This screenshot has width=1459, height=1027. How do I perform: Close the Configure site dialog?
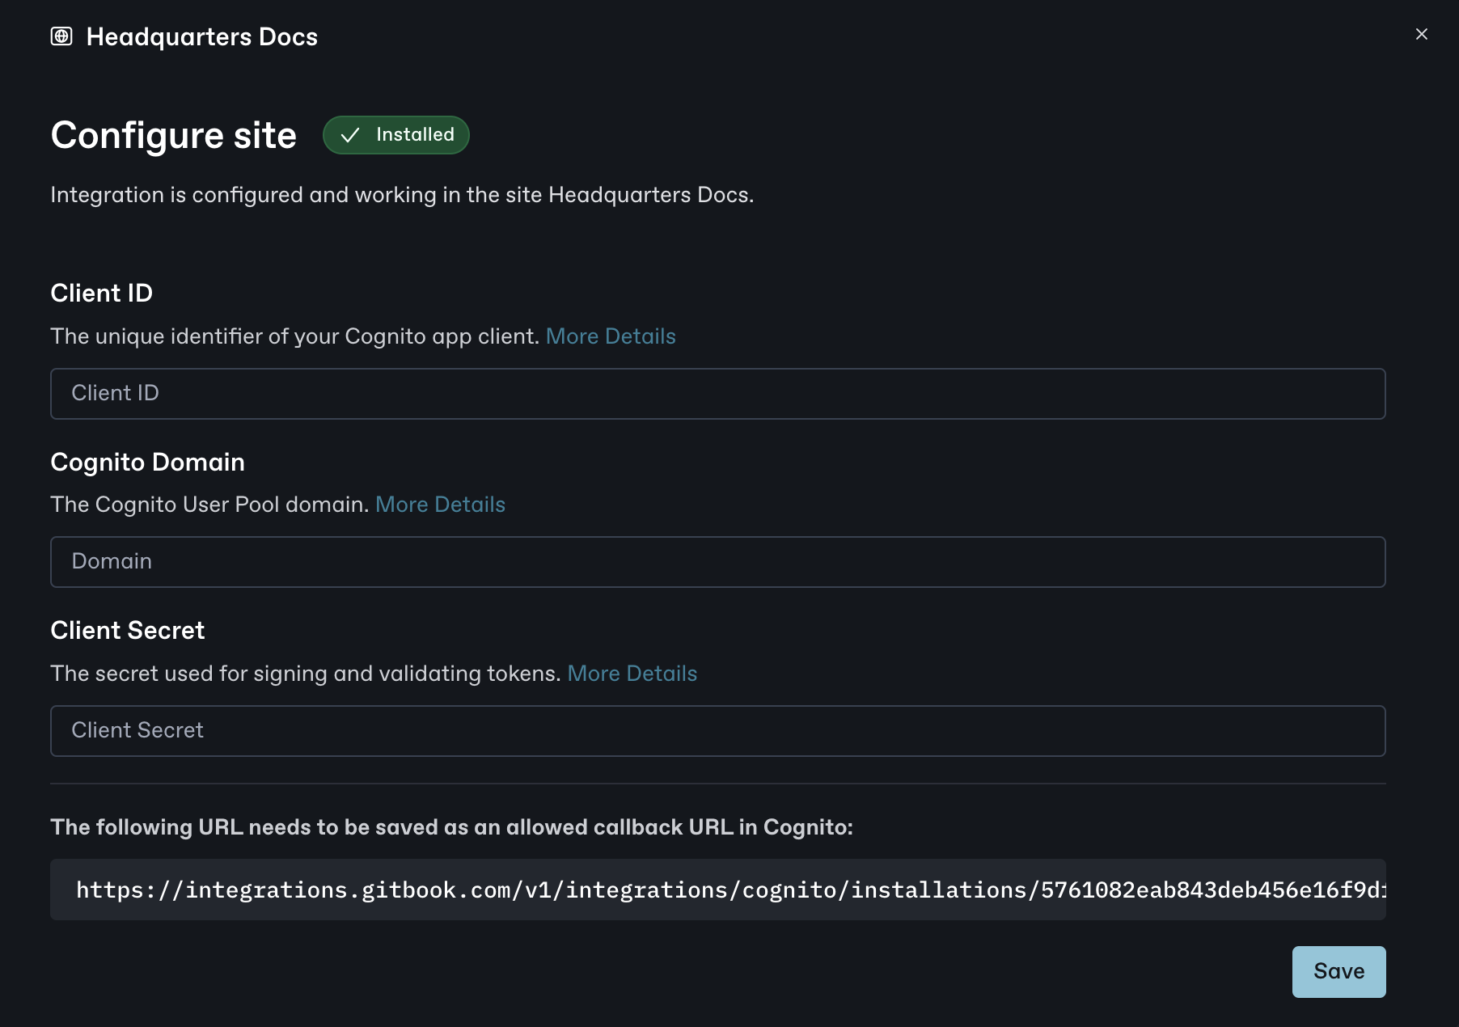click(x=1421, y=34)
